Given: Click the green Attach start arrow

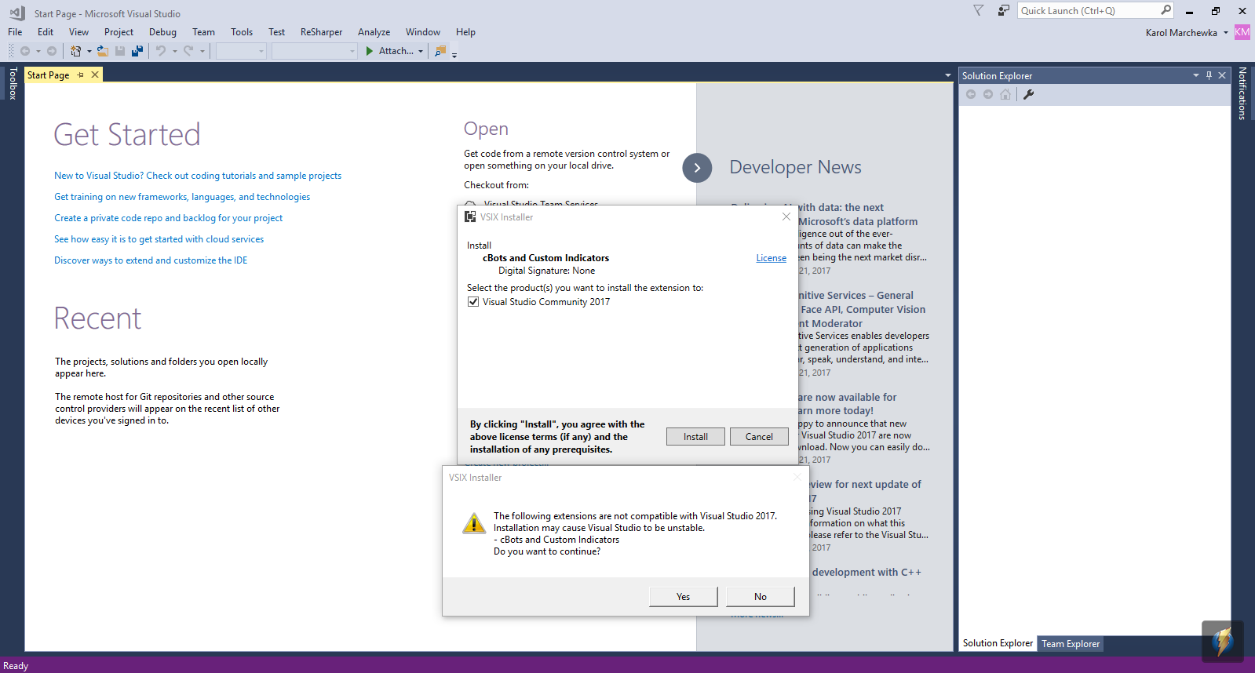Looking at the screenshot, I should tap(369, 51).
